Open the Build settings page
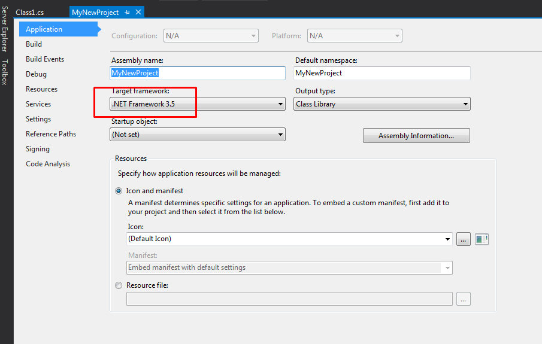Viewport: 542px width, 344px height. pyautogui.click(x=34, y=44)
